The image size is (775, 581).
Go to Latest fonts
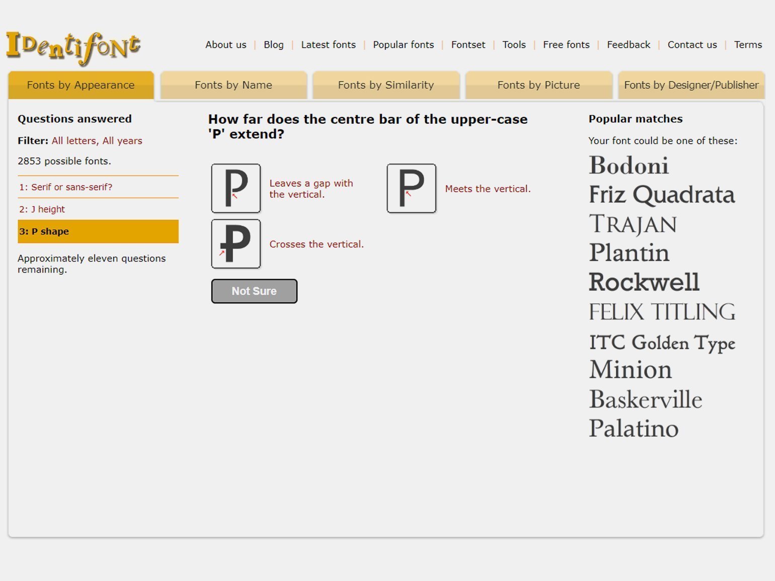click(x=328, y=45)
